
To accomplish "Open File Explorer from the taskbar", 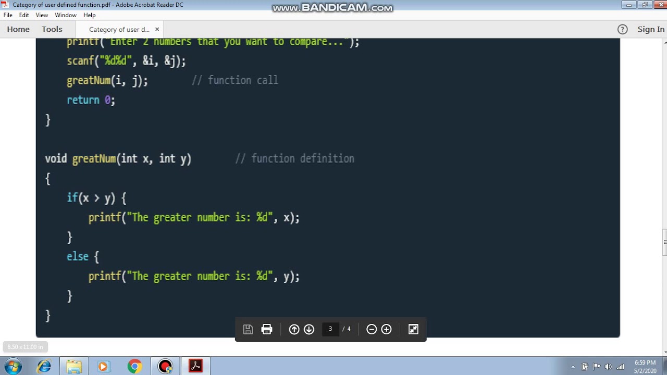I will tap(73, 367).
